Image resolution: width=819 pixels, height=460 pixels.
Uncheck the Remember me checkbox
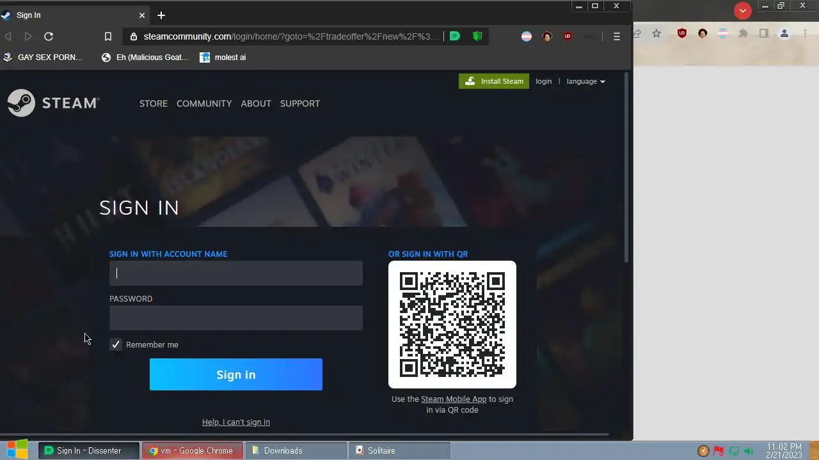tap(116, 344)
